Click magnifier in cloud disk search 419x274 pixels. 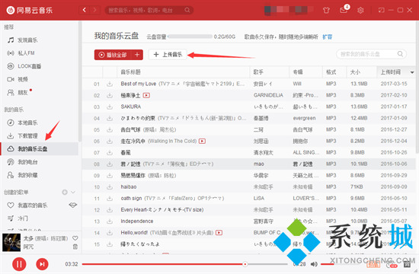coord(400,54)
